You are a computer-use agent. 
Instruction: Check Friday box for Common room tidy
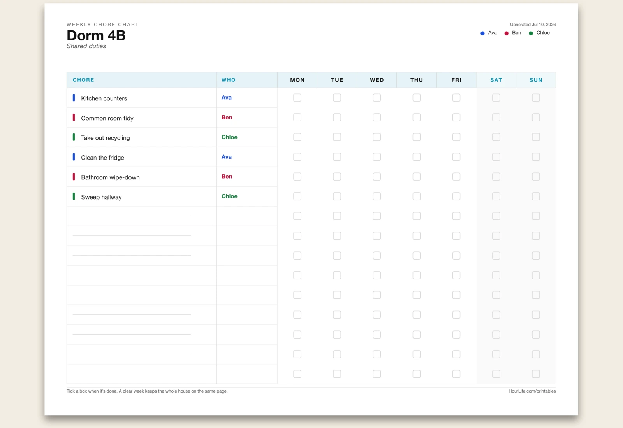(456, 117)
